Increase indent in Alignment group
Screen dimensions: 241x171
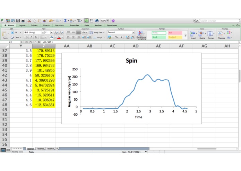tap(89, 37)
